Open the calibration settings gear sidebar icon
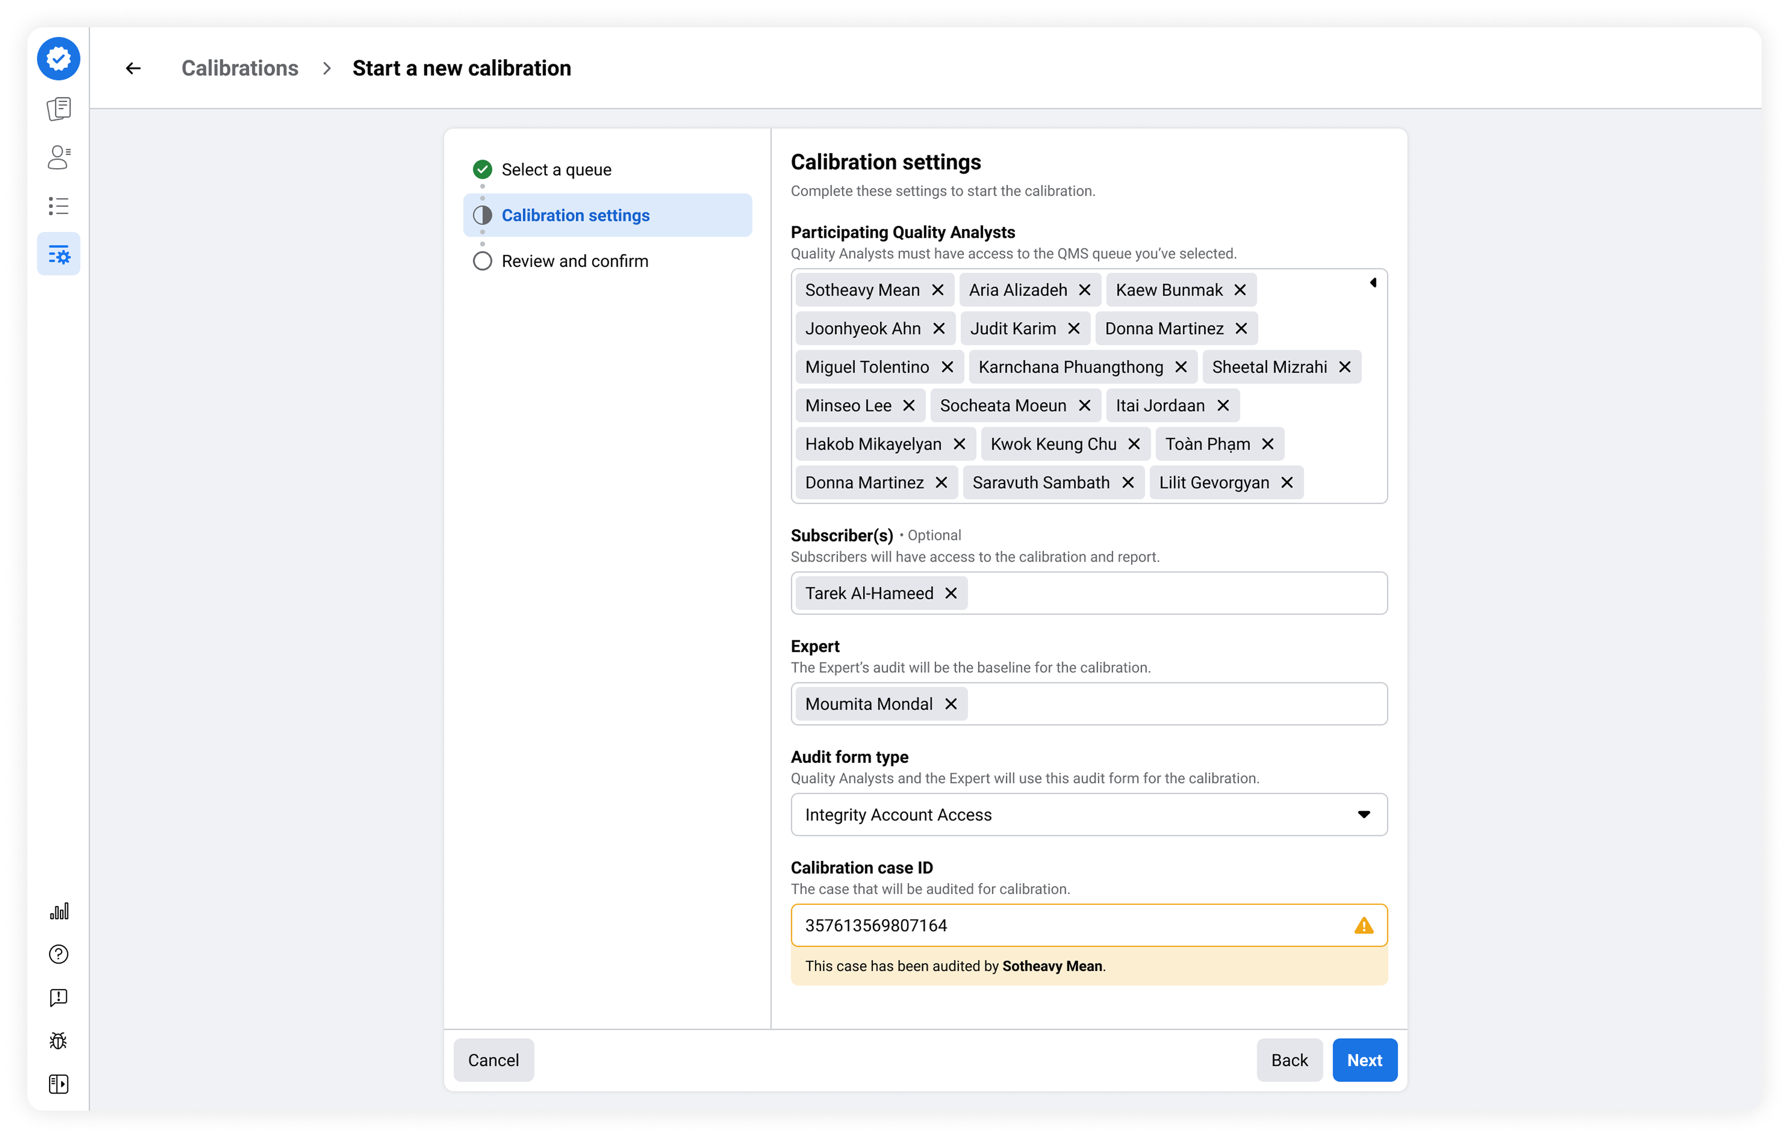Image resolution: width=1789 pixels, height=1138 pixels. click(x=59, y=255)
